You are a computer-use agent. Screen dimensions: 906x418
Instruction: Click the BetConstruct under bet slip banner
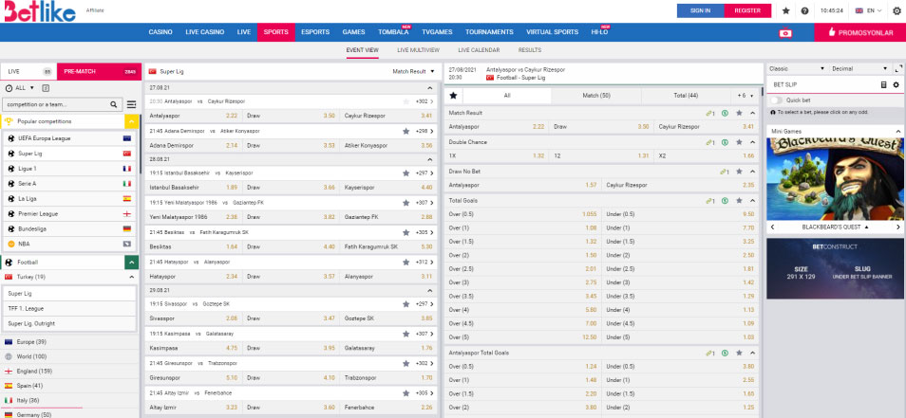point(835,268)
